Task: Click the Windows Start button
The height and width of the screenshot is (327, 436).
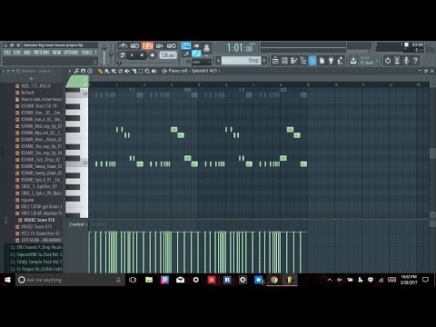Action: [x=7, y=280]
